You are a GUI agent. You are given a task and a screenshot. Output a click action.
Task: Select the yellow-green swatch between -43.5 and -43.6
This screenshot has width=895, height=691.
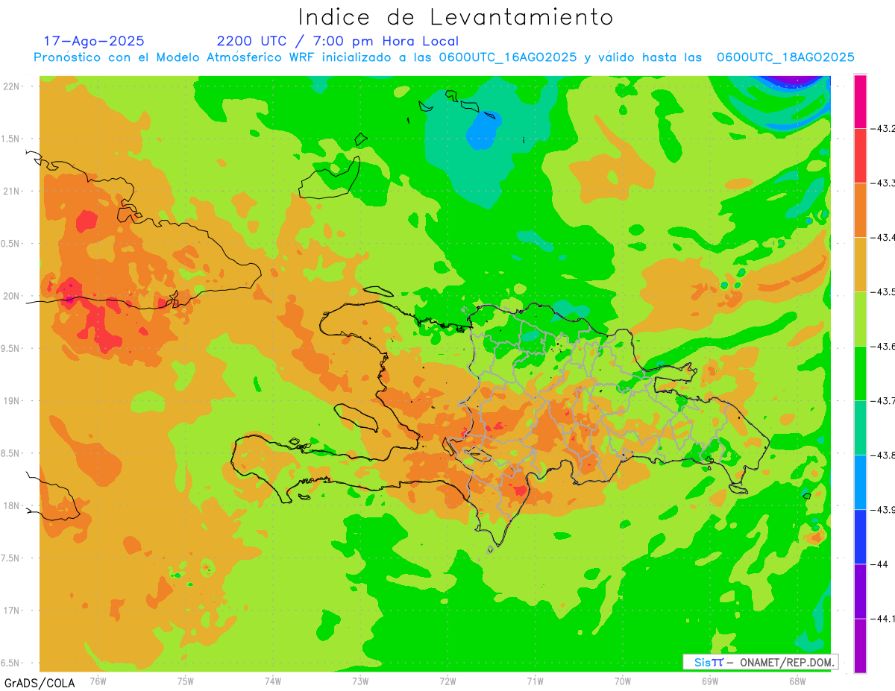860,319
